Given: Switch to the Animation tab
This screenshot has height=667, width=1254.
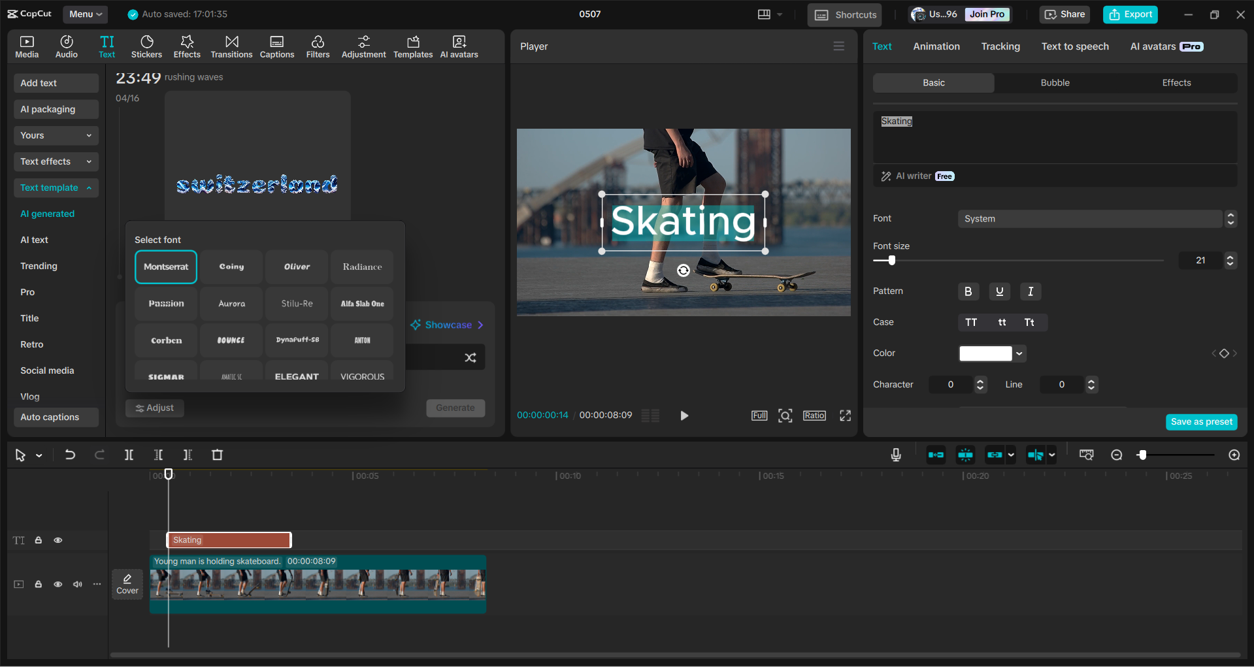Looking at the screenshot, I should [936, 46].
